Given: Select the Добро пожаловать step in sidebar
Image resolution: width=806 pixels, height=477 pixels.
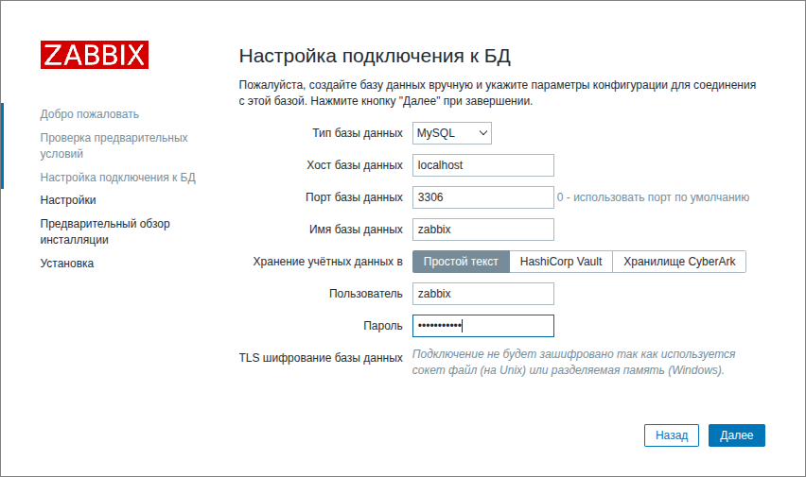Looking at the screenshot, I should pos(90,114).
